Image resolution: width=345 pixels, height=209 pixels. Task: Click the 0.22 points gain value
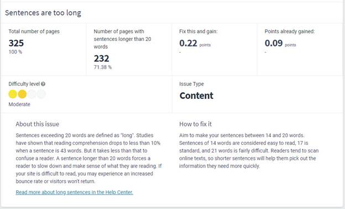coord(188,43)
